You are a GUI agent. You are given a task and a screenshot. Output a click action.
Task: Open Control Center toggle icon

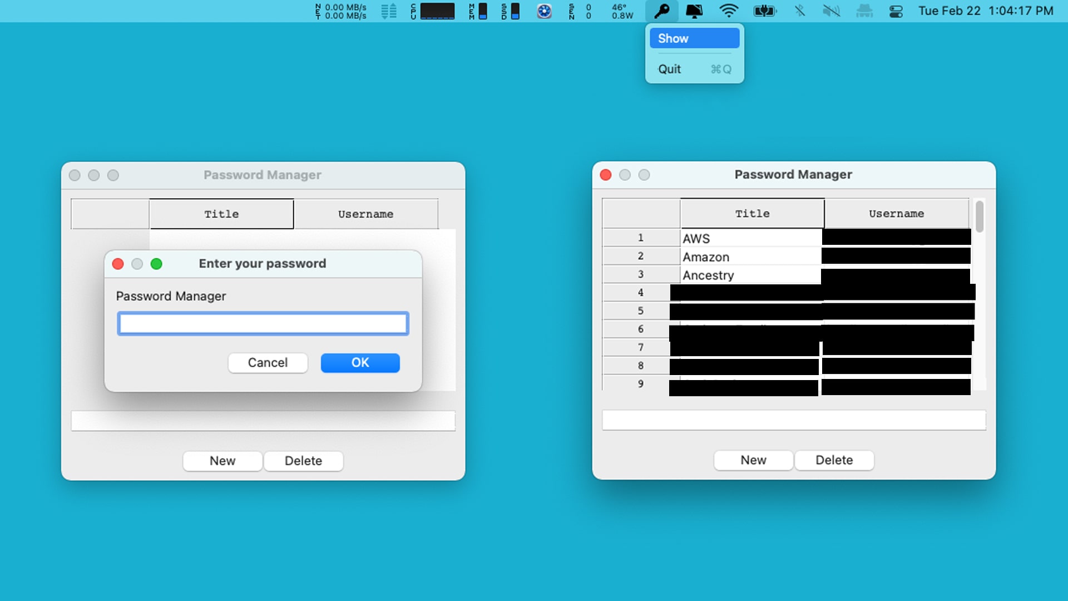tap(896, 11)
